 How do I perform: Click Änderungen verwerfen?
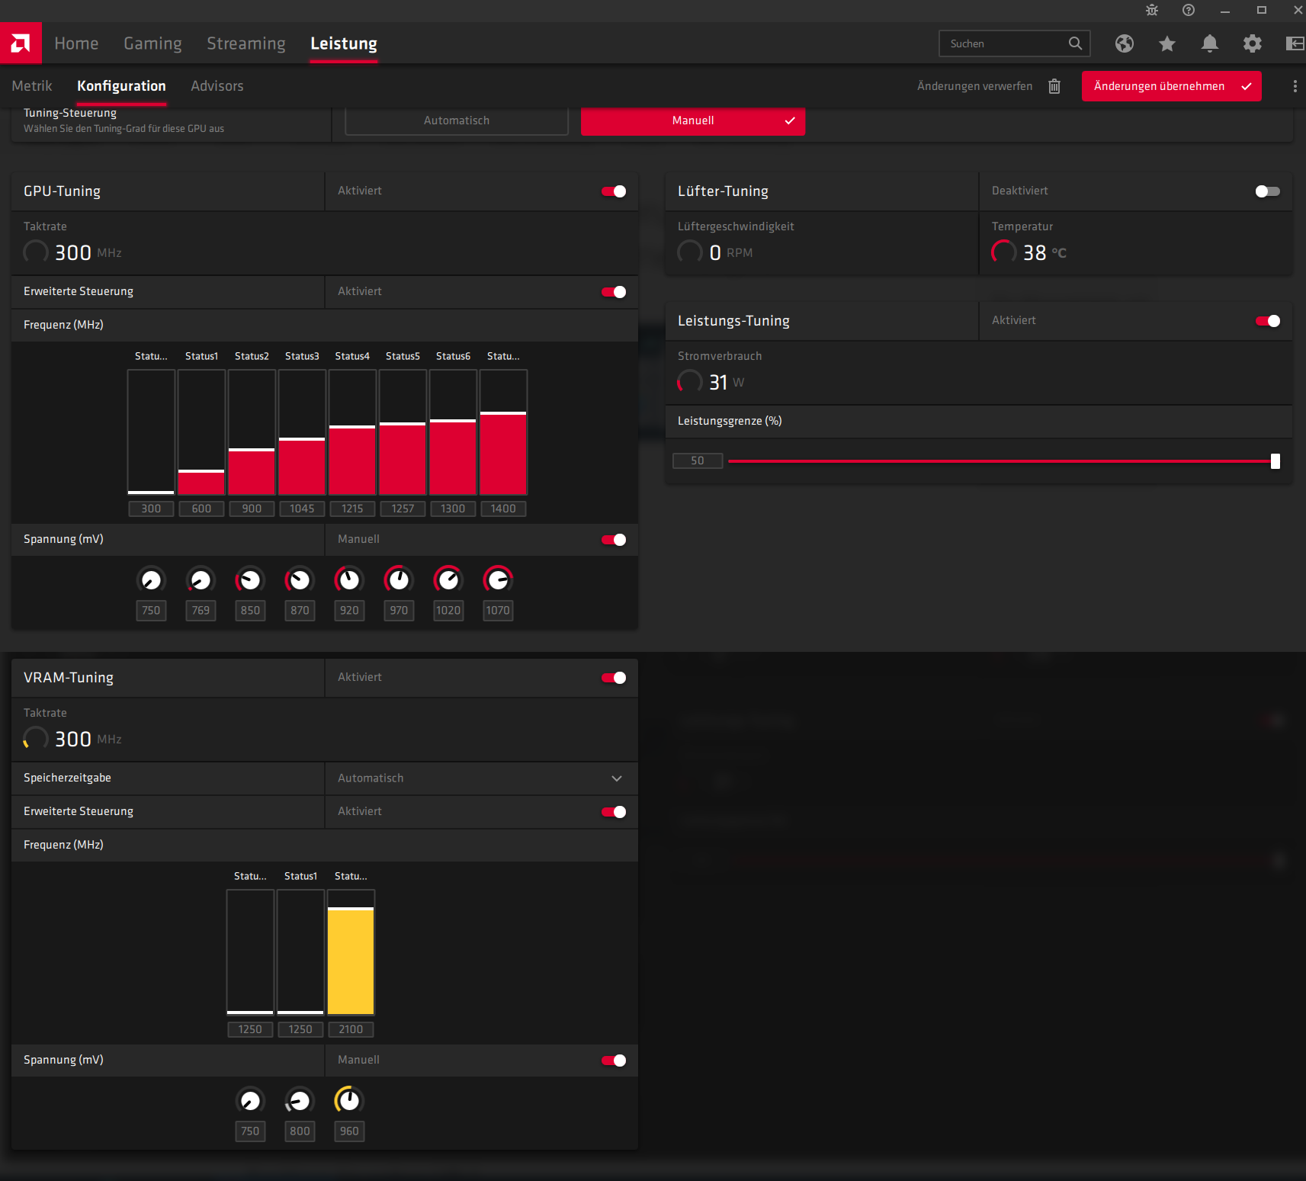click(x=974, y=86)
